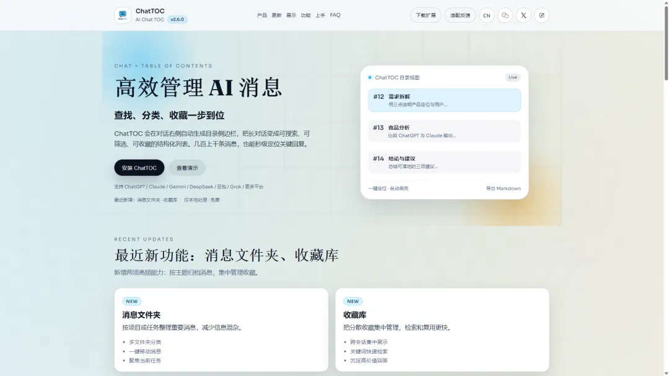Open the X (Twitter) link icon

(x=523, y=15)
